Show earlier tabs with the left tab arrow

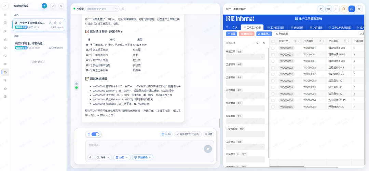tap(233, 27)
